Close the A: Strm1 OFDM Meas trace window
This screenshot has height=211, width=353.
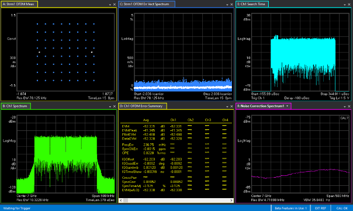pos(115,5)
